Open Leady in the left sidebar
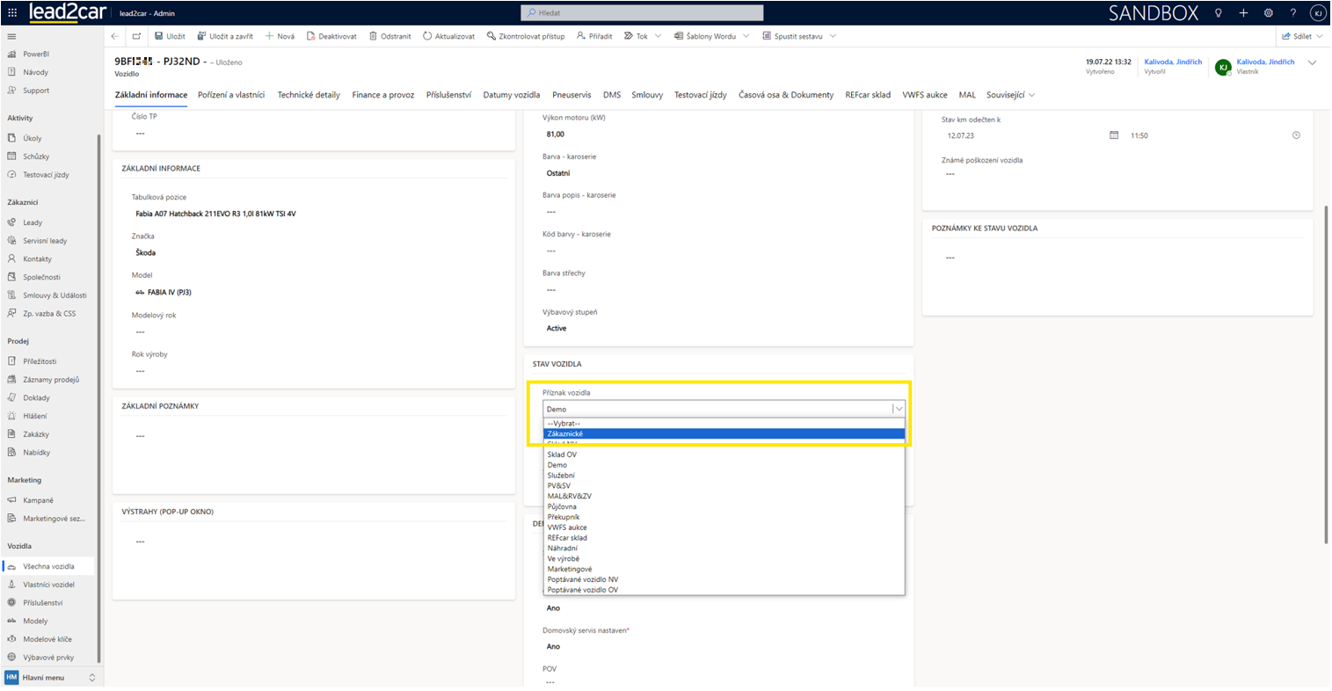 33,222
